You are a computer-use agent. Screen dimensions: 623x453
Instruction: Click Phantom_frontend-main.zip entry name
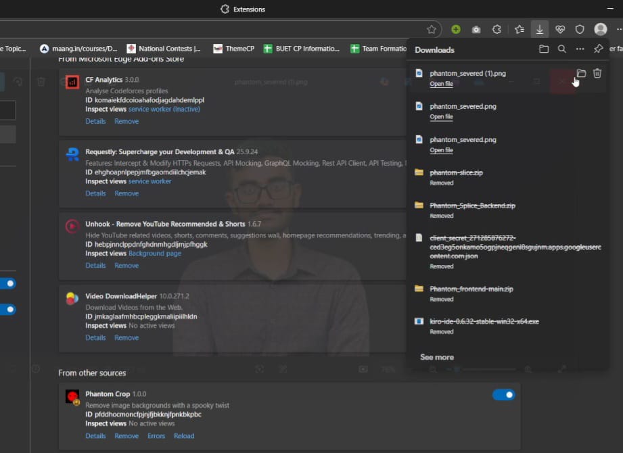point(471,289)
